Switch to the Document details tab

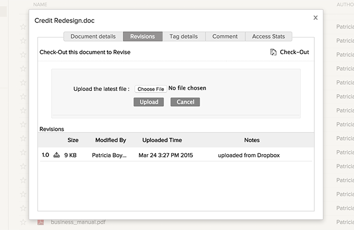(x=93, y=37)
